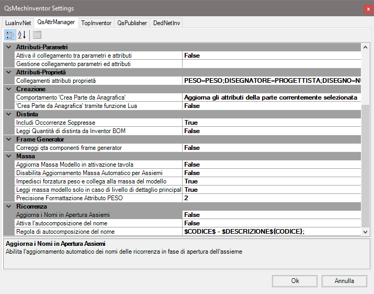Cancel with the Annulla button
This screenshot has height=294, width=374.
(344, 281)
